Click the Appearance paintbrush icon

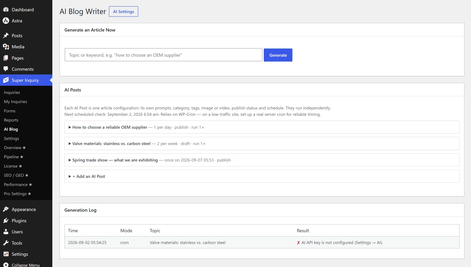point(6,209)
